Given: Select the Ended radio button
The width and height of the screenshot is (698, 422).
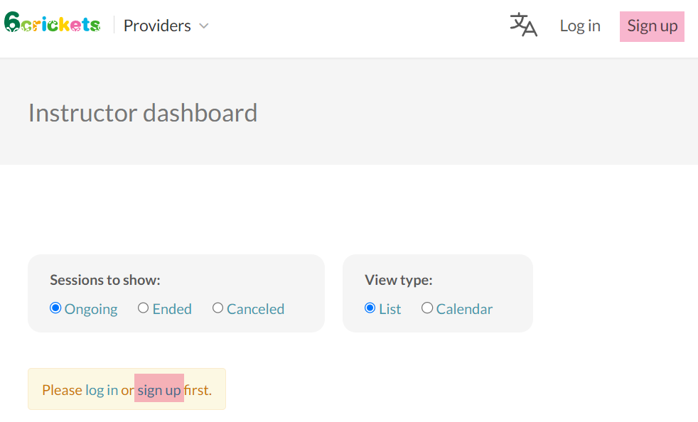Looking at the screenshot, I should click(x=144, y=308).
